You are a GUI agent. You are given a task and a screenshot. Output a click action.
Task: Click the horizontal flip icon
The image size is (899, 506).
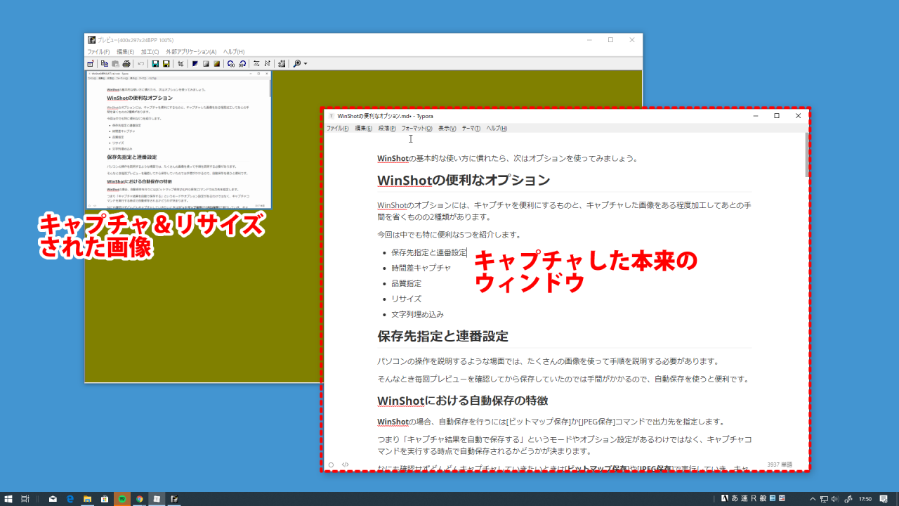coord(256,64)
